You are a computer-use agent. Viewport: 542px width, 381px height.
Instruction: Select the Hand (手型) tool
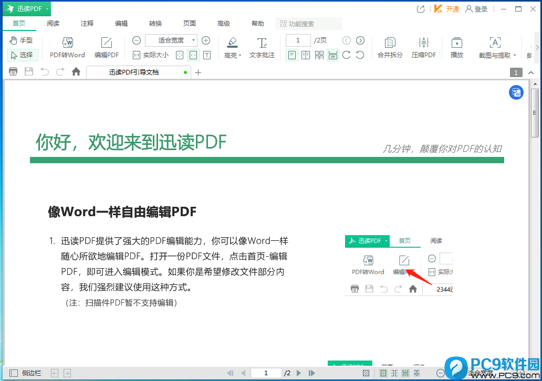coord(22,40)
